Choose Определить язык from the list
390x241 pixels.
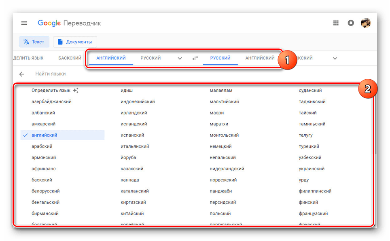click(x=51, y=91)
